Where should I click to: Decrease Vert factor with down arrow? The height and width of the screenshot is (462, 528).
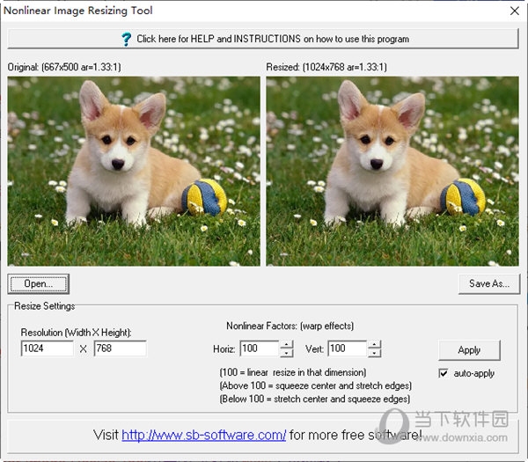point(375,353)
